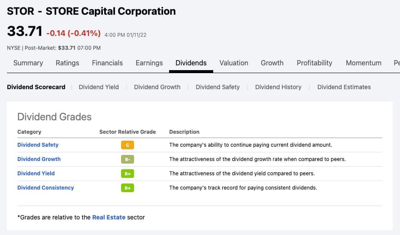400x235 pixels.
Task: Click the B- grade badge for Dividend Growth
Action: coord(128,159)
